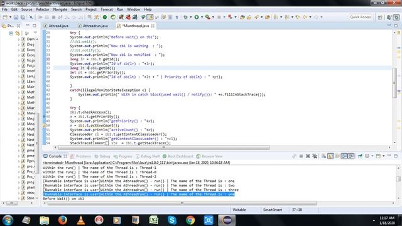Toggle Show Whitespace Characters toolbar button
This screenshot has height=226, width=402.
click(x=177, y=17)
